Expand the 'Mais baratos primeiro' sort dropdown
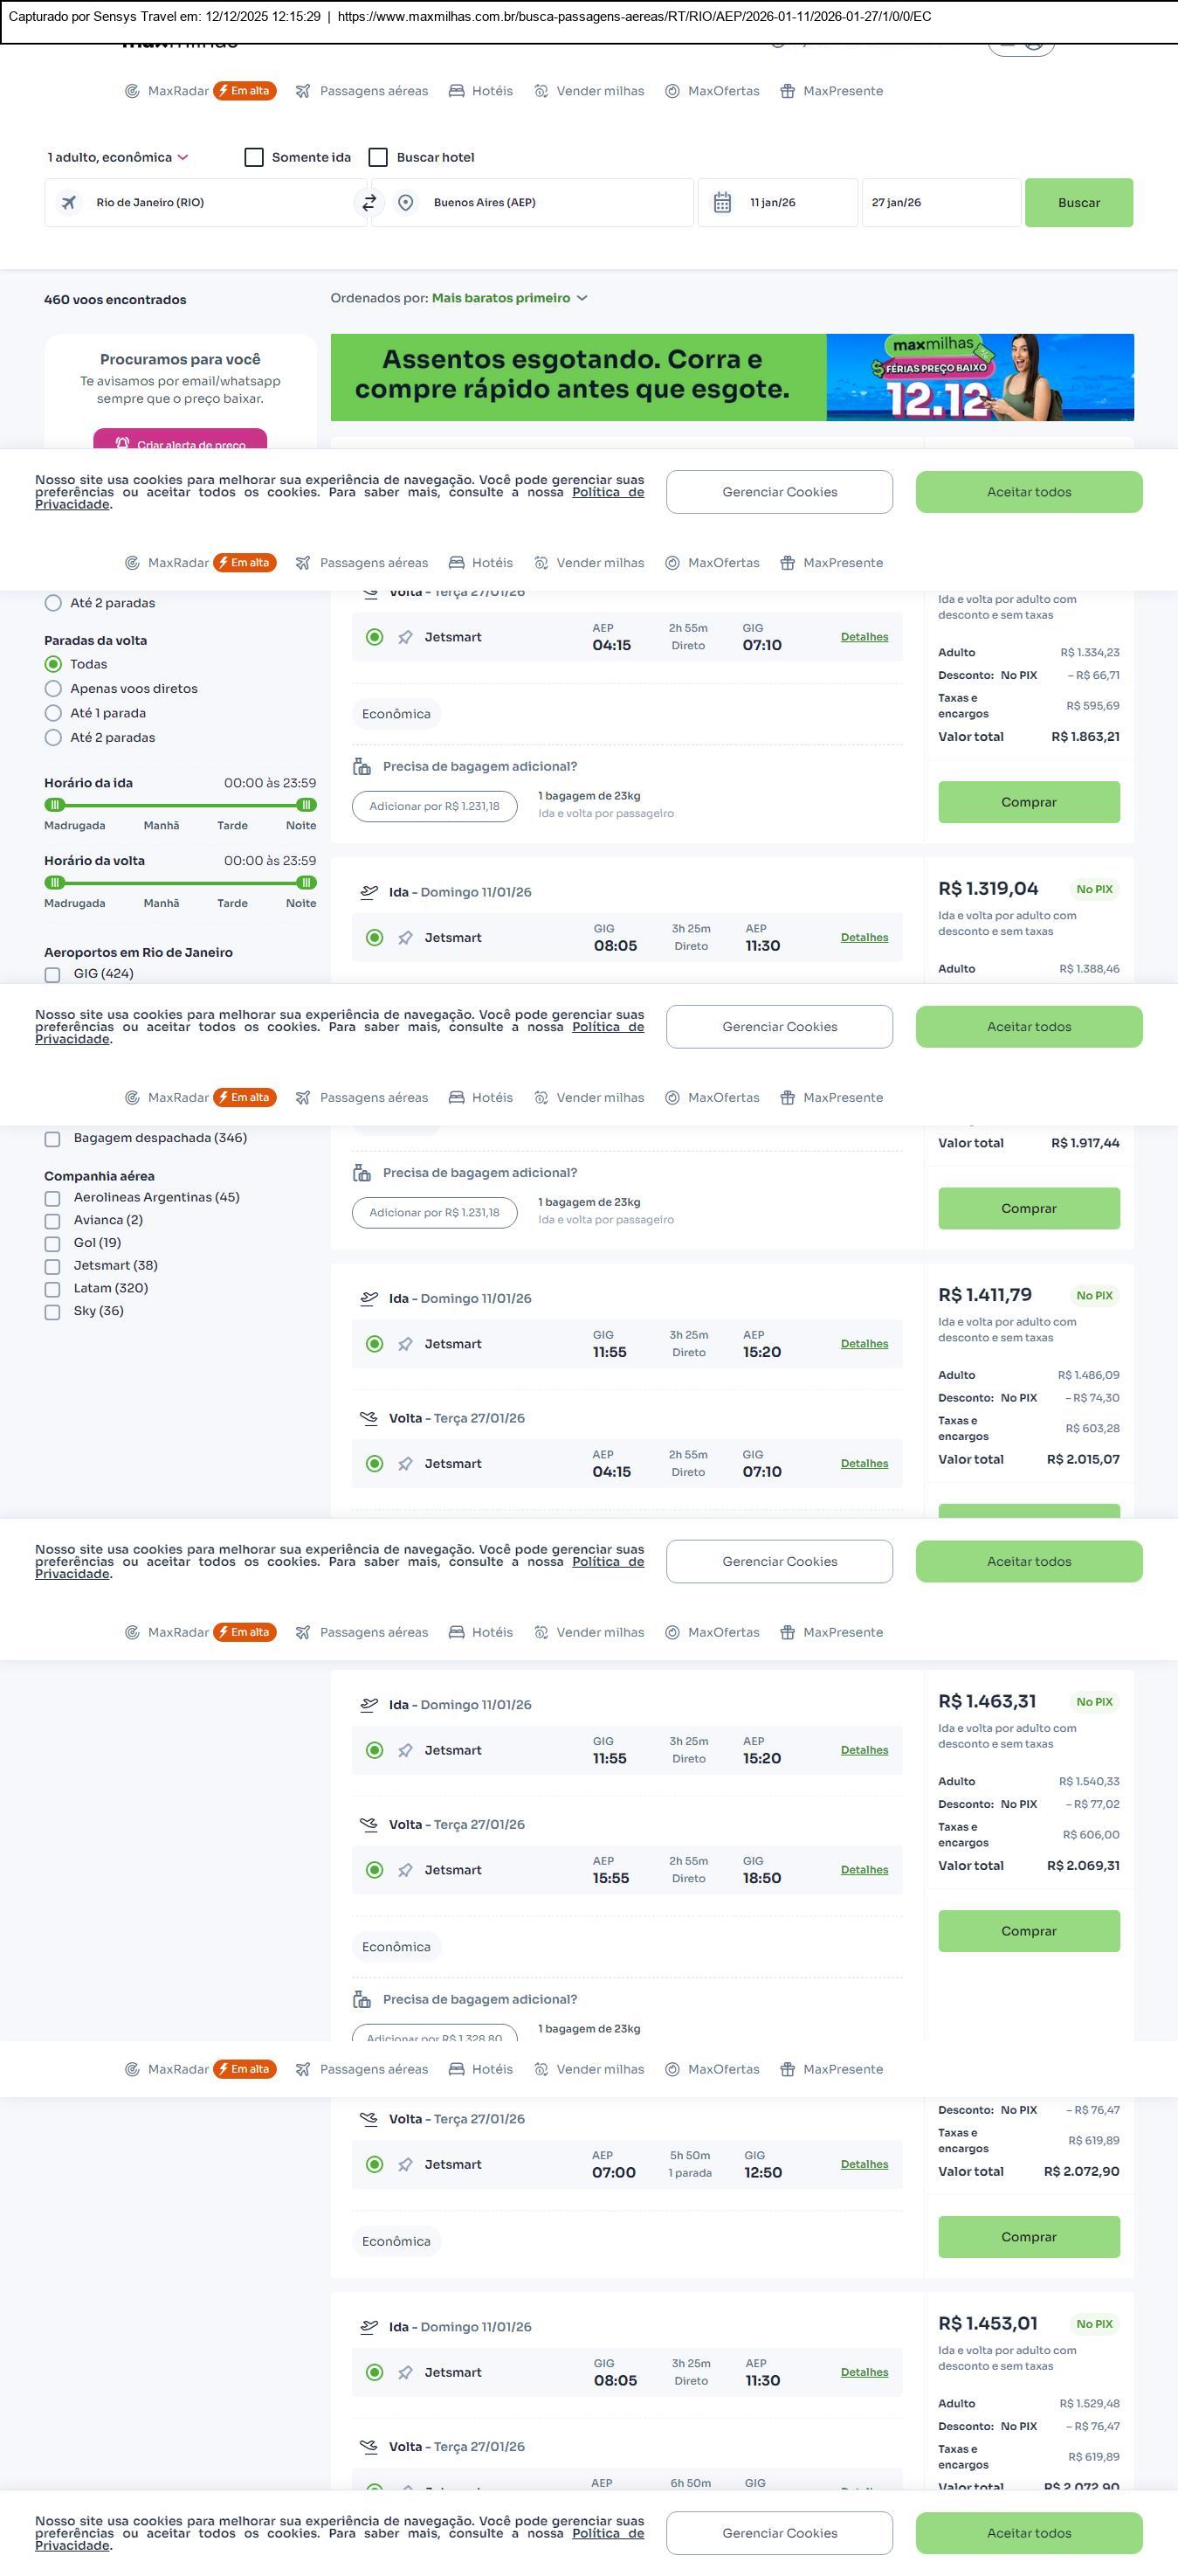The image size is (1178, 2576). 508,298
